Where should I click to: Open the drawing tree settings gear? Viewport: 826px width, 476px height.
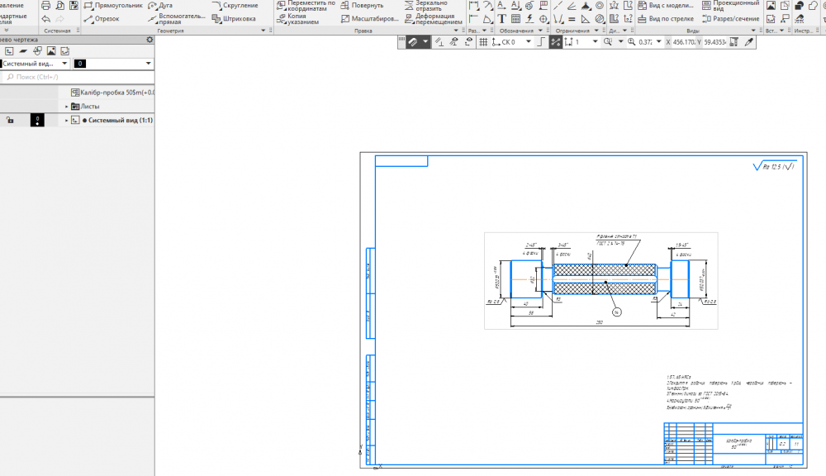pos(150,39)
